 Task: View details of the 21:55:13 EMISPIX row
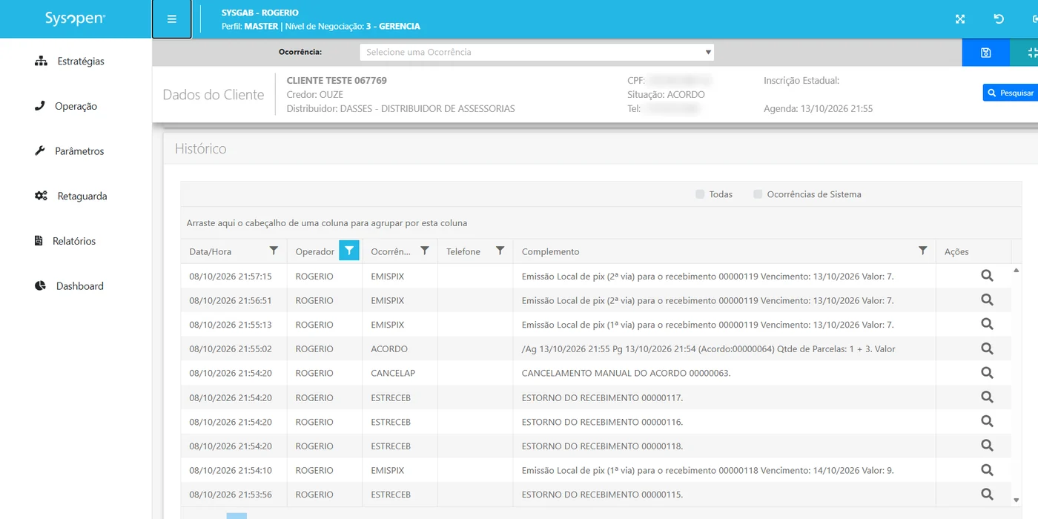(987, 325)
